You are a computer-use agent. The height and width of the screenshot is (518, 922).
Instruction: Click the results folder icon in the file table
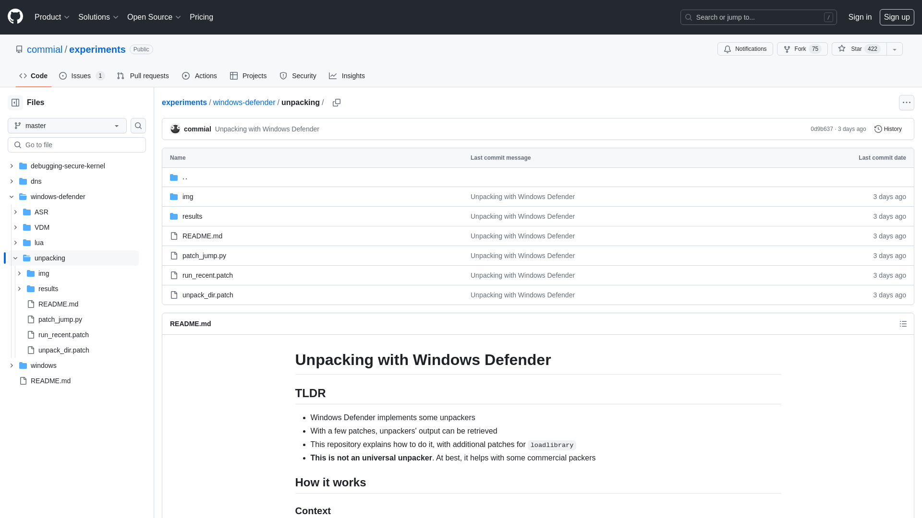pyautogui.click(x=174, y=216)
